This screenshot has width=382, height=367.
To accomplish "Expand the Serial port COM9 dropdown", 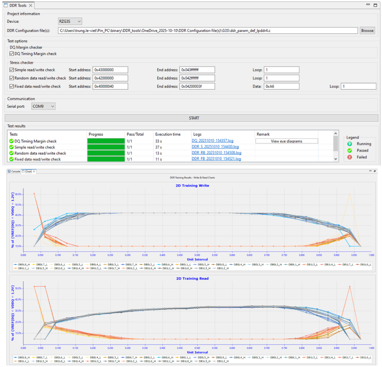I will coord(43,106).
